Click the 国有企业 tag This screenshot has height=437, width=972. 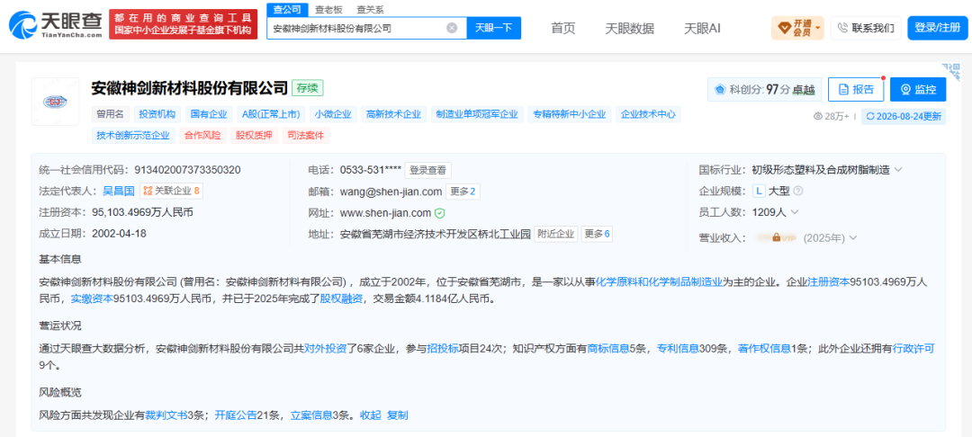208,114
